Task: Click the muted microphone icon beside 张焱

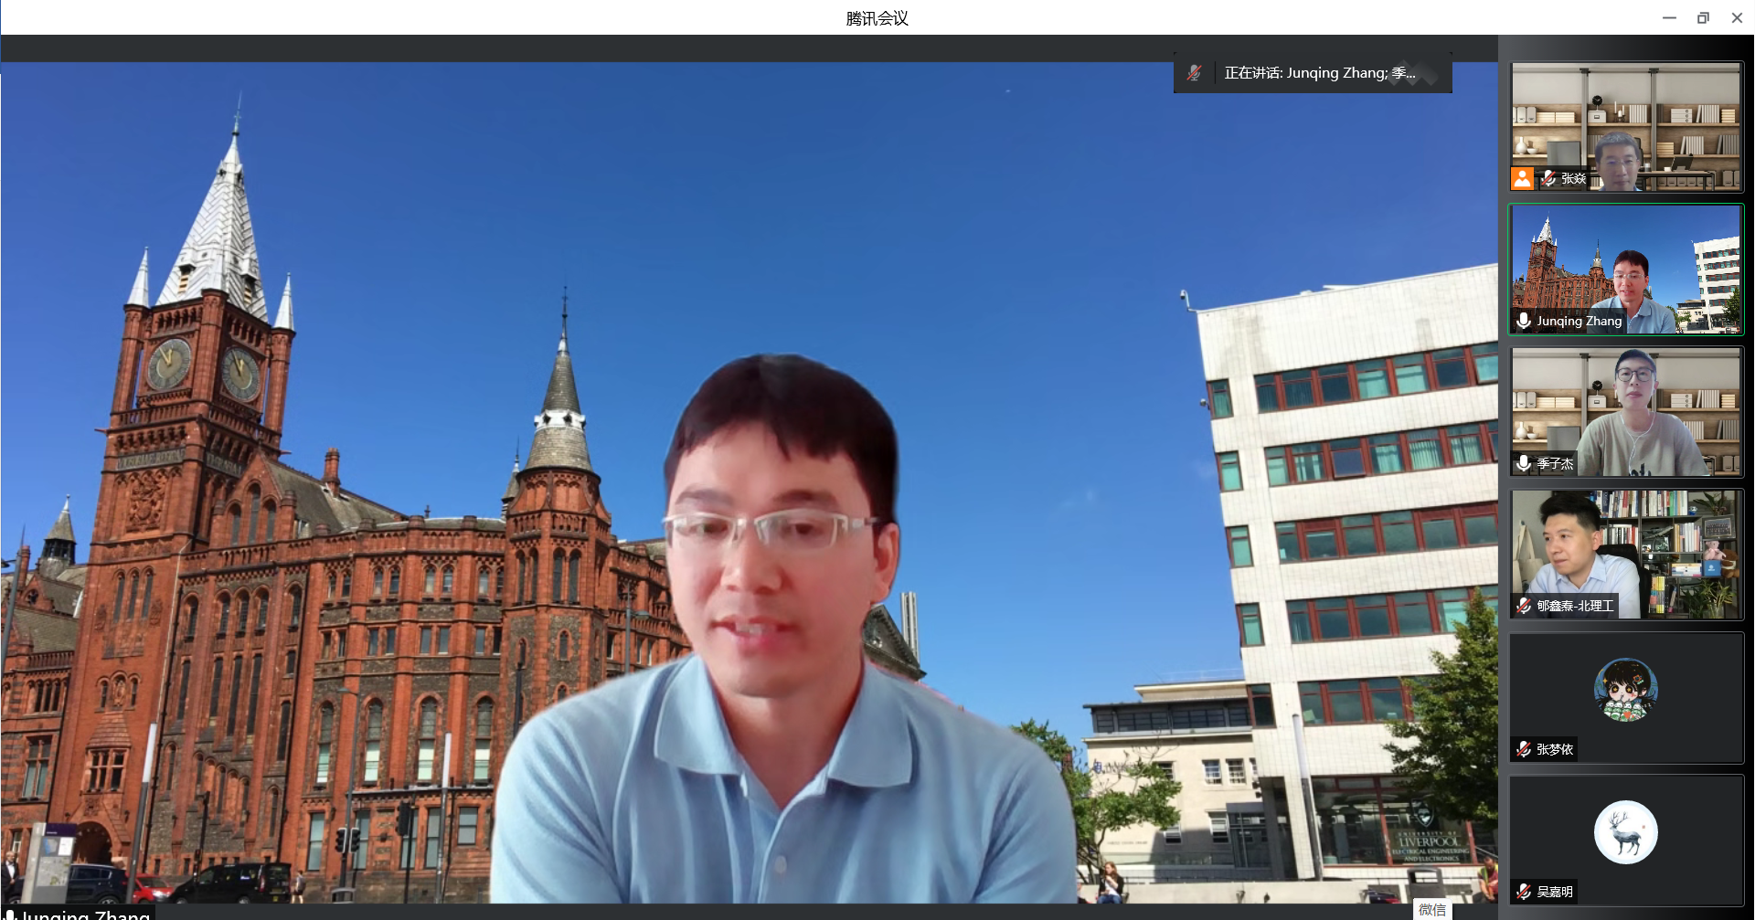Action: point(1548,178)
